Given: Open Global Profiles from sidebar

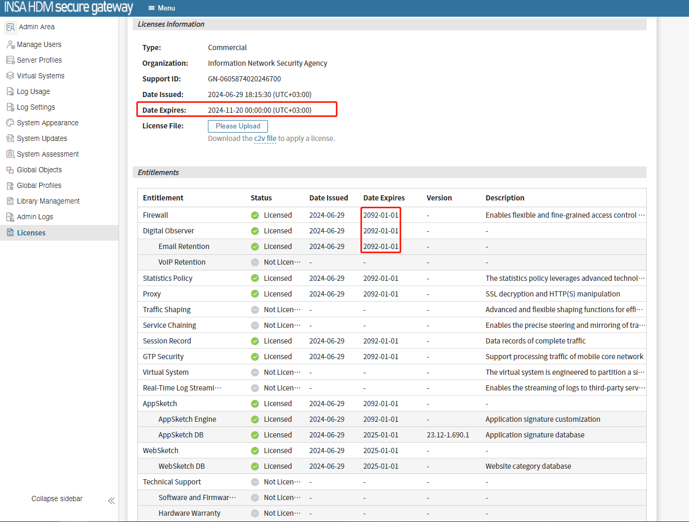Looking at the screenshot, I should pos(39,185).
